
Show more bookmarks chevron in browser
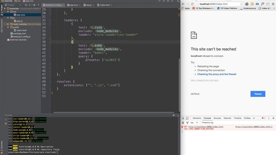click(x=274, y=8)
